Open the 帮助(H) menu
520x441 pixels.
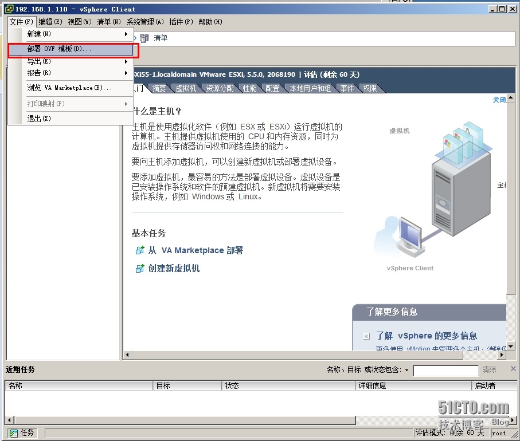click(x=210, y=22)
